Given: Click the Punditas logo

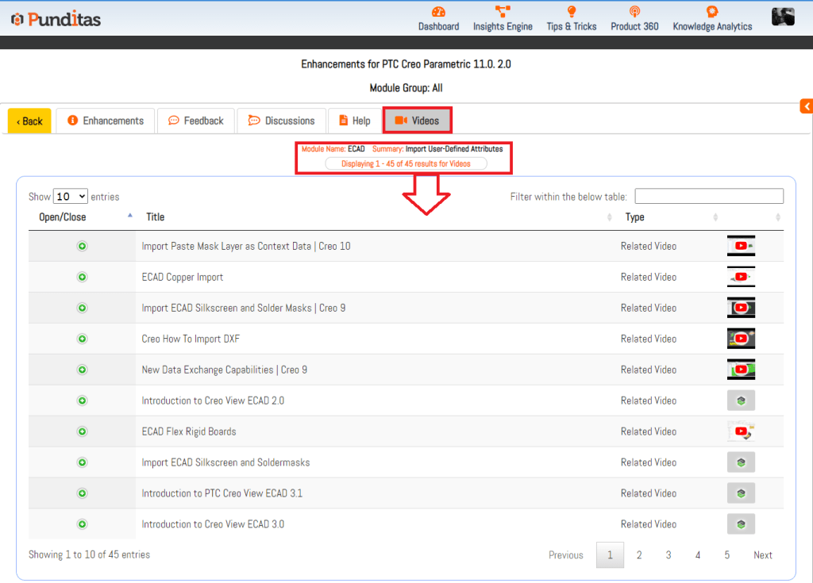Looking at the screenshot, I should click(x=56, y=19).
